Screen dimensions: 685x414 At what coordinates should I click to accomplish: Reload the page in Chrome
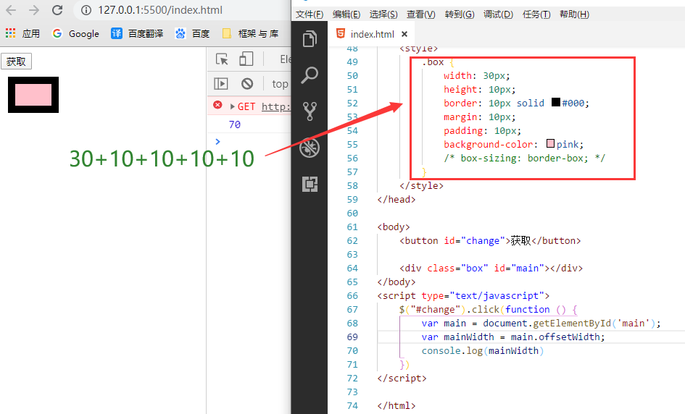(57, 9)
